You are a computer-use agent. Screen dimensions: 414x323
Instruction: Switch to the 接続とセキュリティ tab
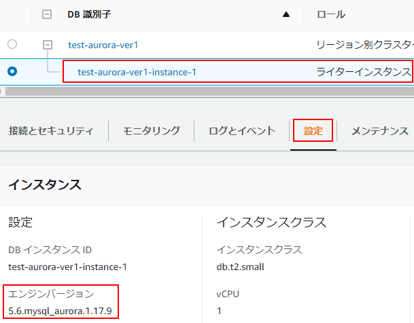tap(51, 131)
